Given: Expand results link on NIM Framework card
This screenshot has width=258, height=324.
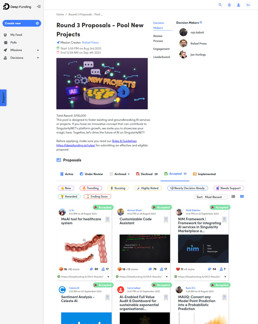Looking at the screenshot, I should [x=225, y=277].
